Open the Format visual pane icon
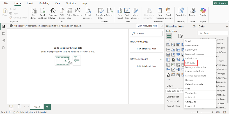Screen dimensions: 229x114 point(180,36)
